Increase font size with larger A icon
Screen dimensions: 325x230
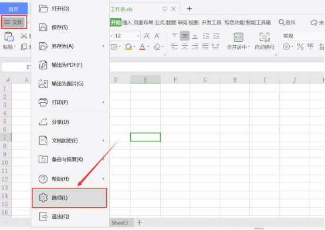(147, 36)
